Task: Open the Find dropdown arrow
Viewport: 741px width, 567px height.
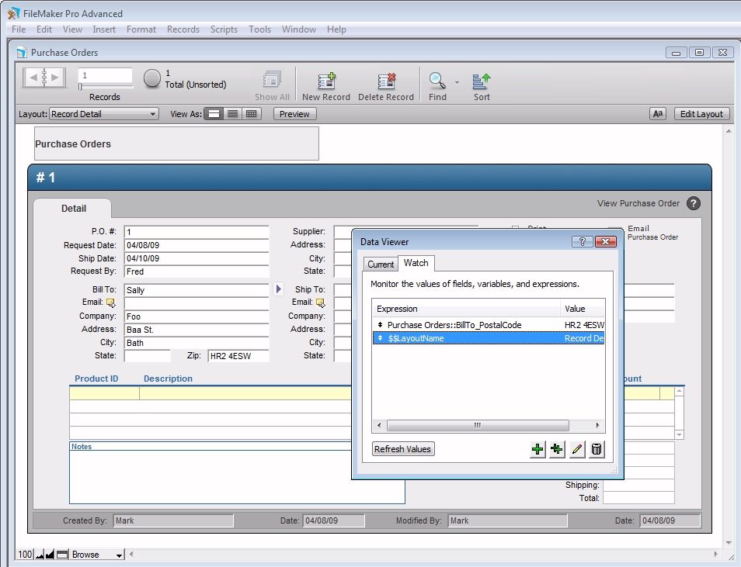Action: pyautogui.click(x=457, y=82)
